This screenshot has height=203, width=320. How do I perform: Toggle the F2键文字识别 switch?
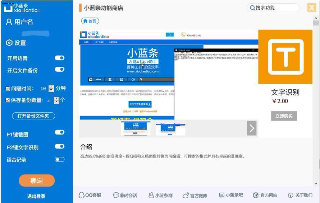[x=60, y=146]
